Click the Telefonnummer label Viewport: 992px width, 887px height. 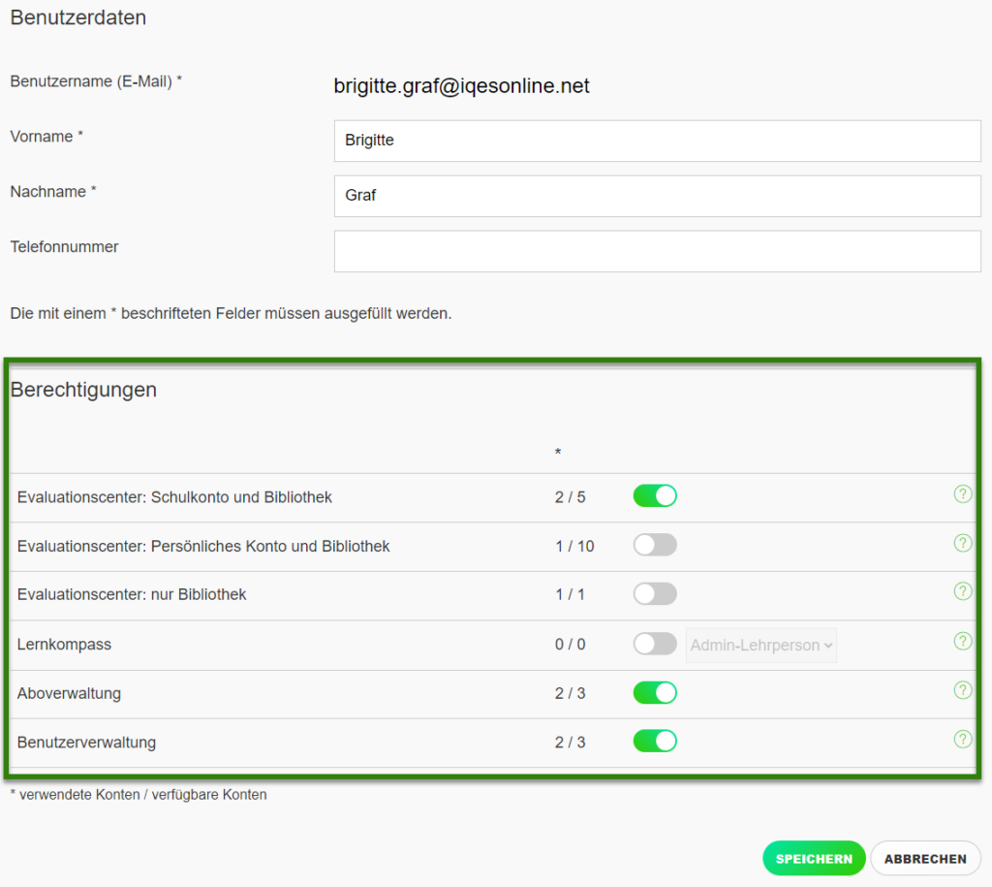[x=64, y=247]
